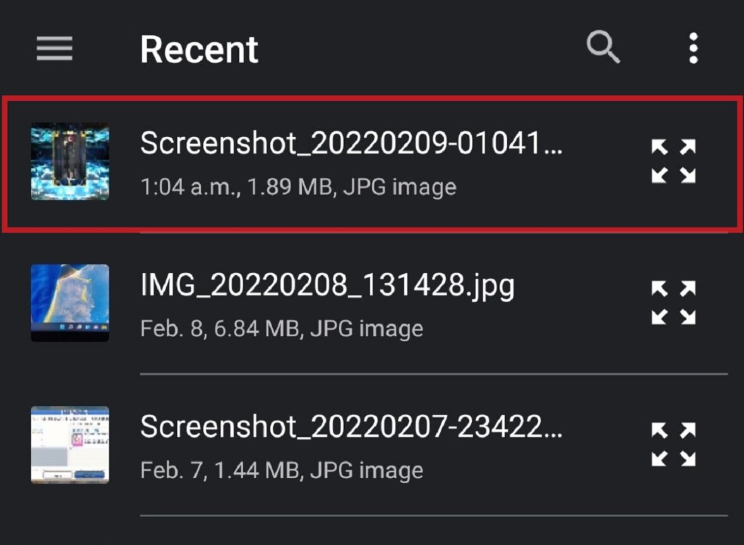744x545 pixels.
Task: Open the hamburger navigation menu
Action: 54,49
